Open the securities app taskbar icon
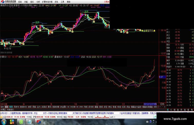The height and width of the screenshot is (125, 194). click(39, 122)
